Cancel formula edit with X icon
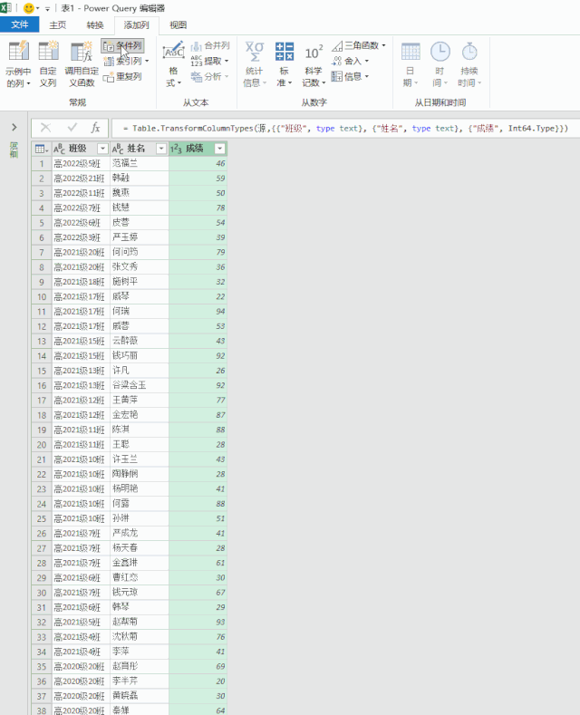 click(x=45, y=128)
